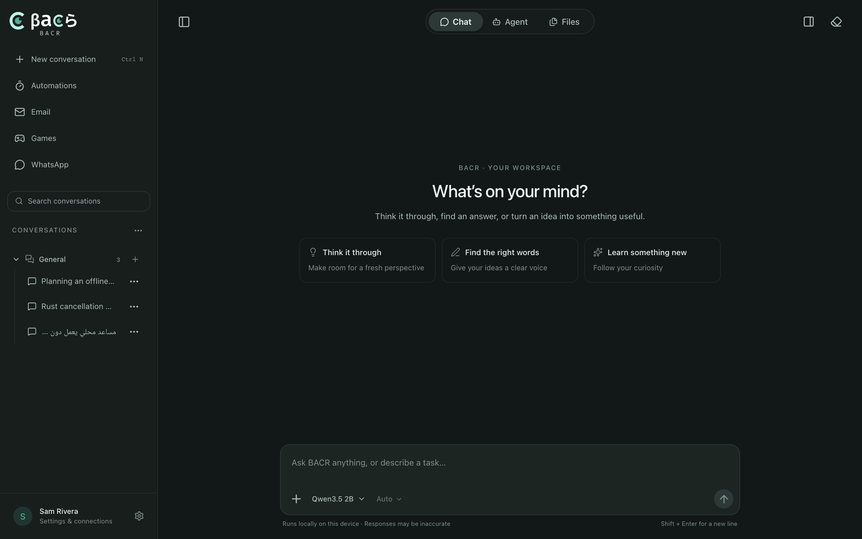Viewport: 862px width, 539px height.
Task: Choose the 'Find the right words' card
Action: point(510,260)
